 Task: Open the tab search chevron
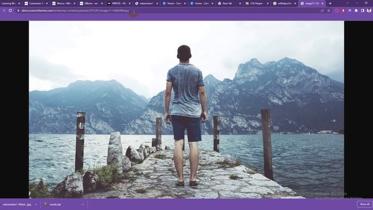pos(347,3)
